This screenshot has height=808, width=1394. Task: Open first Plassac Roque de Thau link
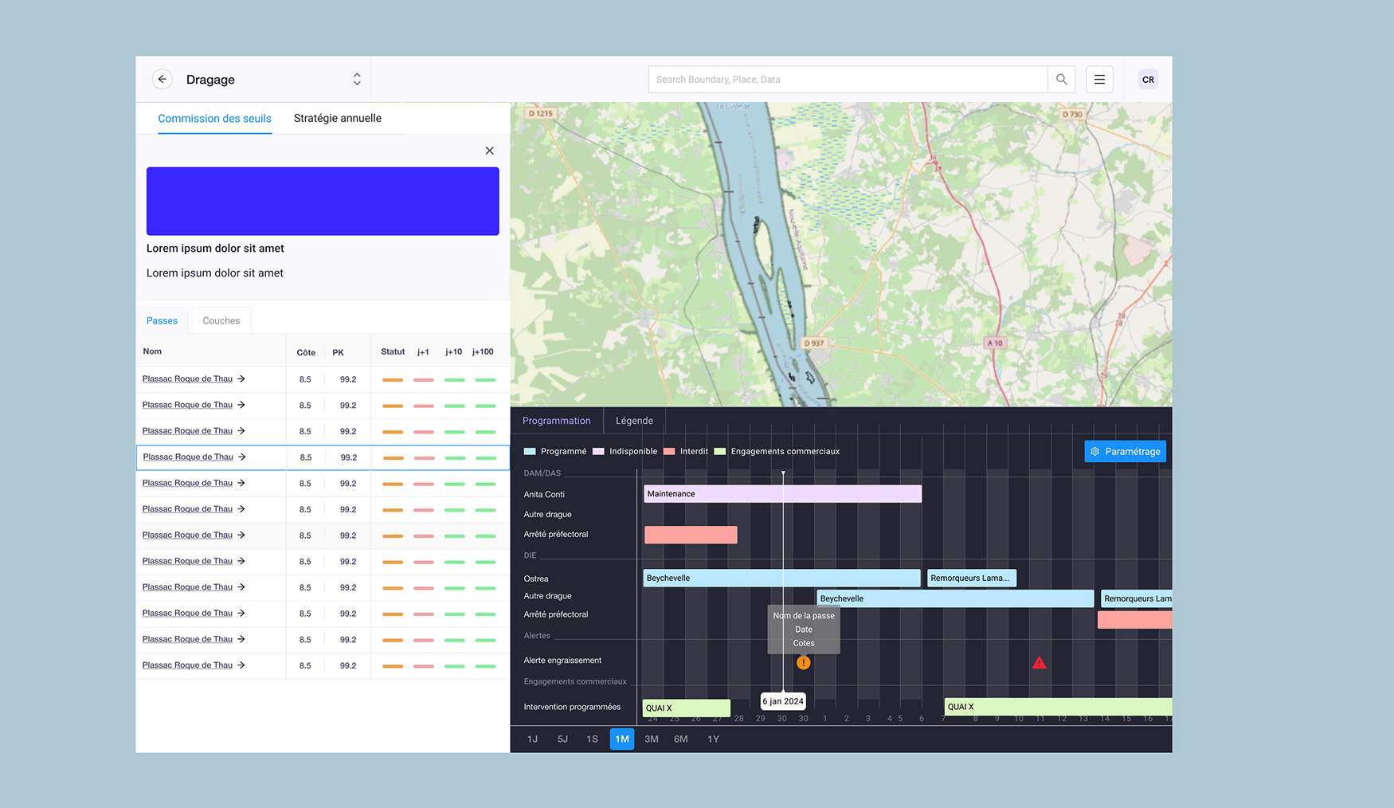(188, 379)
